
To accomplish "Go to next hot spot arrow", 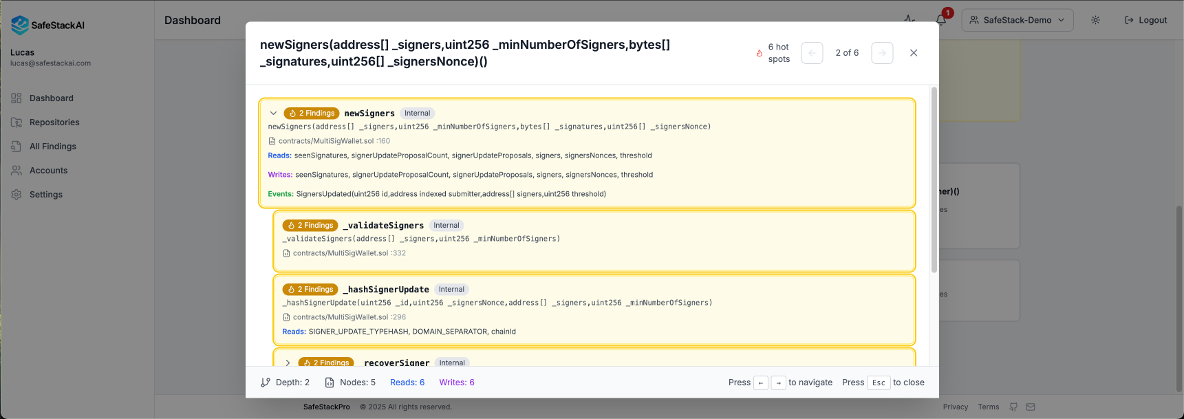I will coord(882,53).
